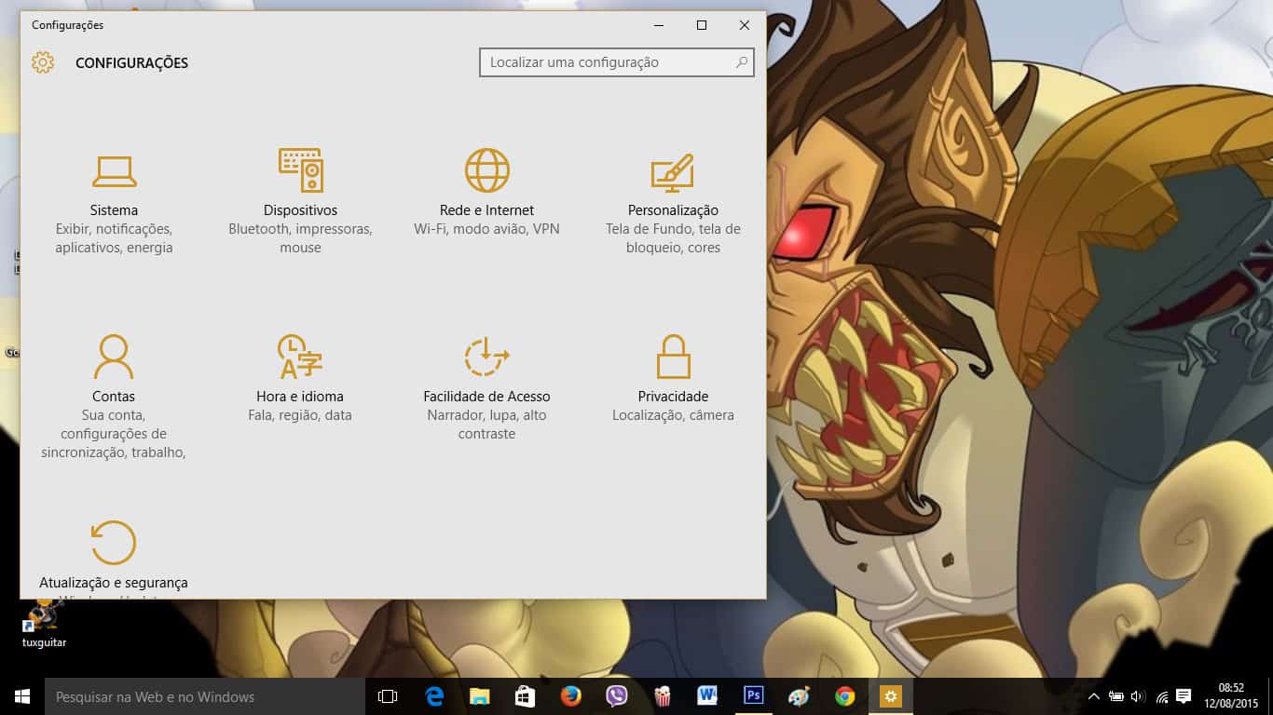Click the magnifier in the settings search box
1273x715 pixels.
pyautogui.click(x=741, y=62)
